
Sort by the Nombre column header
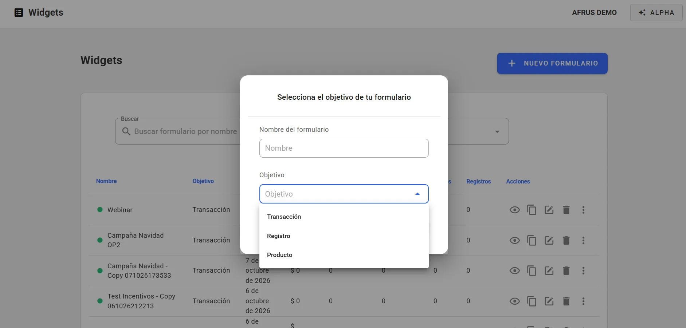106,181
